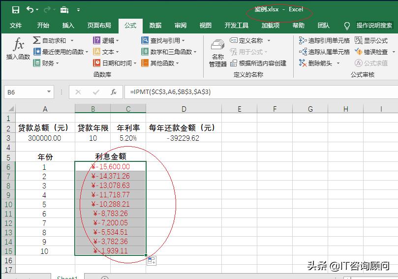Image resolution: width=398 pixels, height=279 pixels.
Task: Open the Customize Quick Access Toolbar dropdown
Action: [x=78, y=10]
